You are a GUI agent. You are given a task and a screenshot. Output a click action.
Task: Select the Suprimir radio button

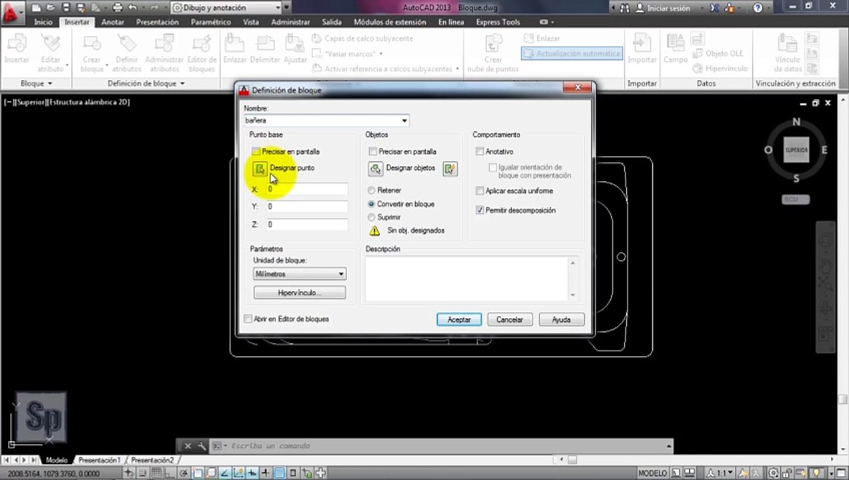tap(372, 217)
